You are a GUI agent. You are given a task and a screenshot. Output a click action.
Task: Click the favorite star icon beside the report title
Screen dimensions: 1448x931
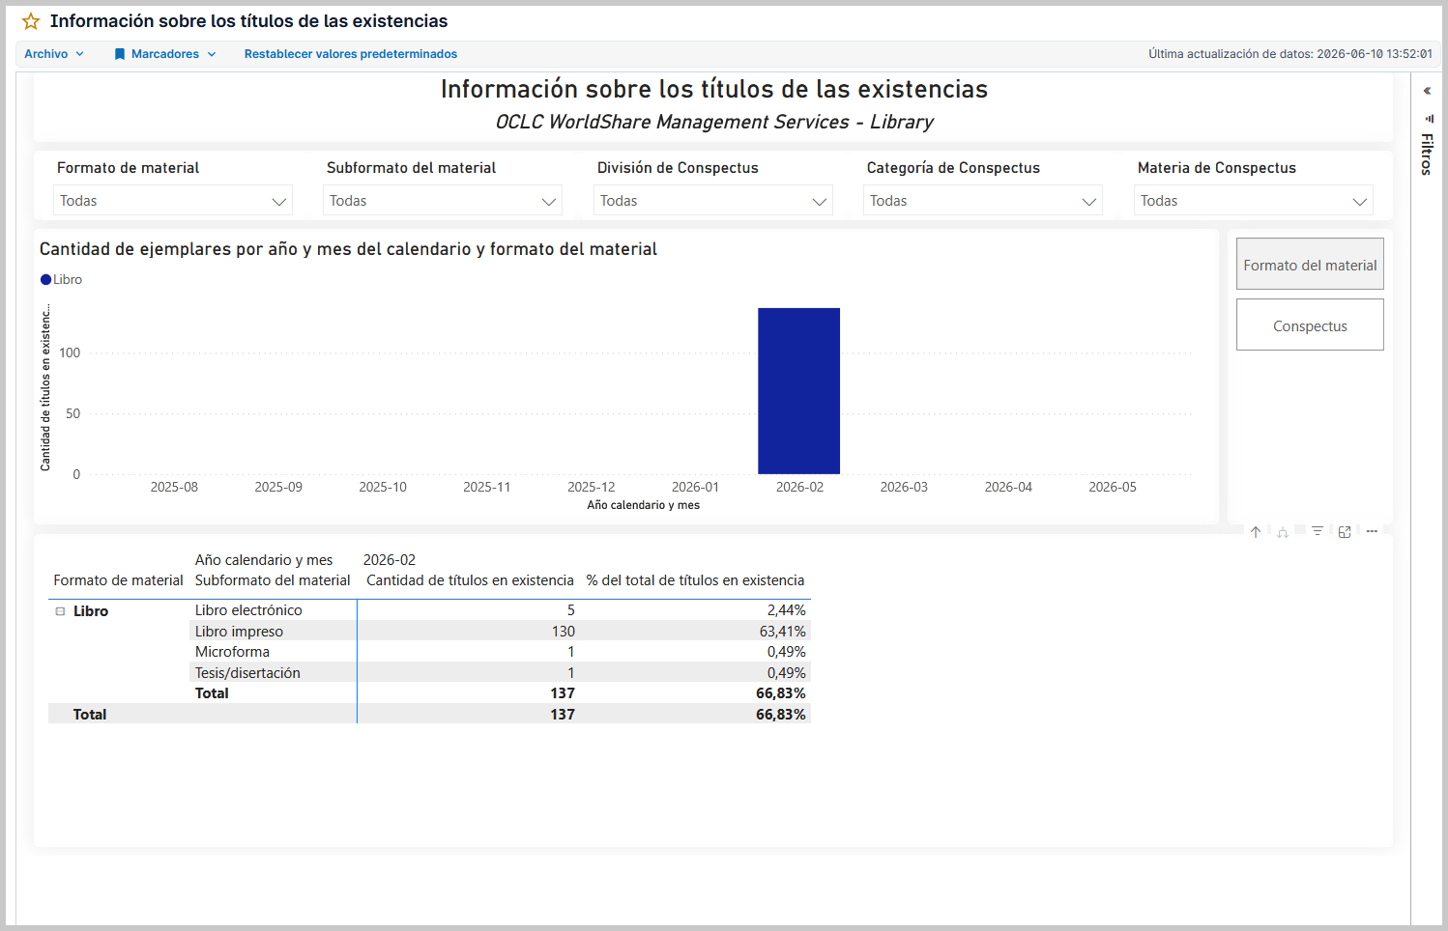tap(31, 21)
